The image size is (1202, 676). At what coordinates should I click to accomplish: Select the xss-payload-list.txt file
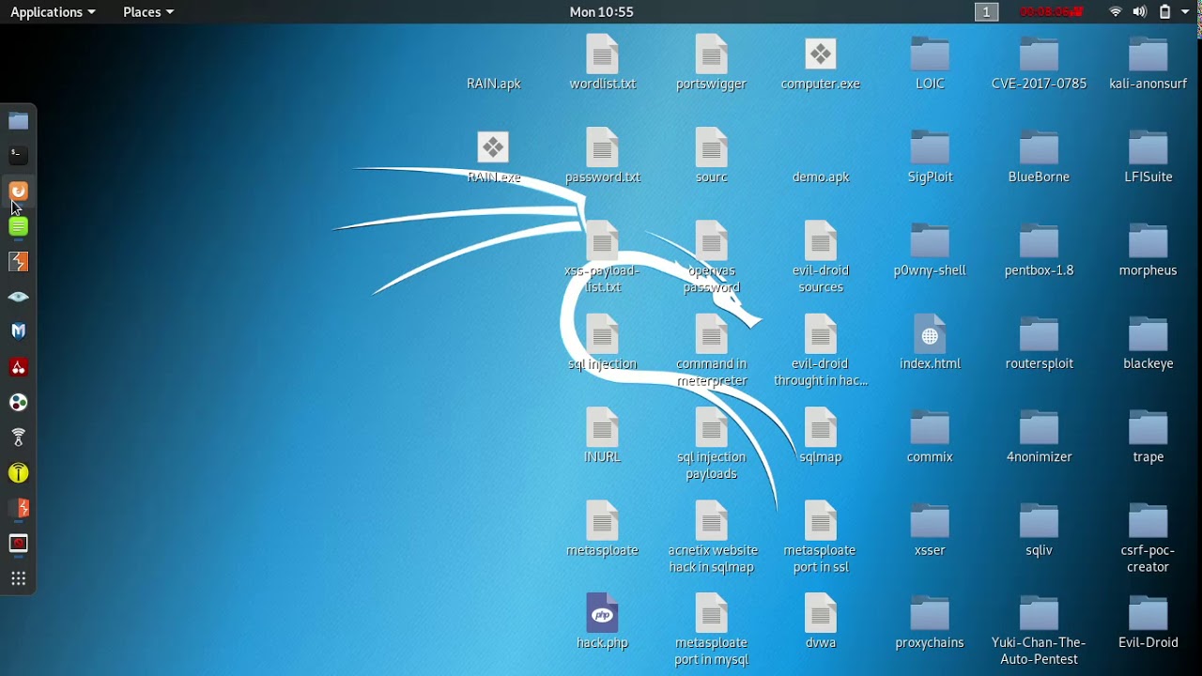click(x=603, y=257)
